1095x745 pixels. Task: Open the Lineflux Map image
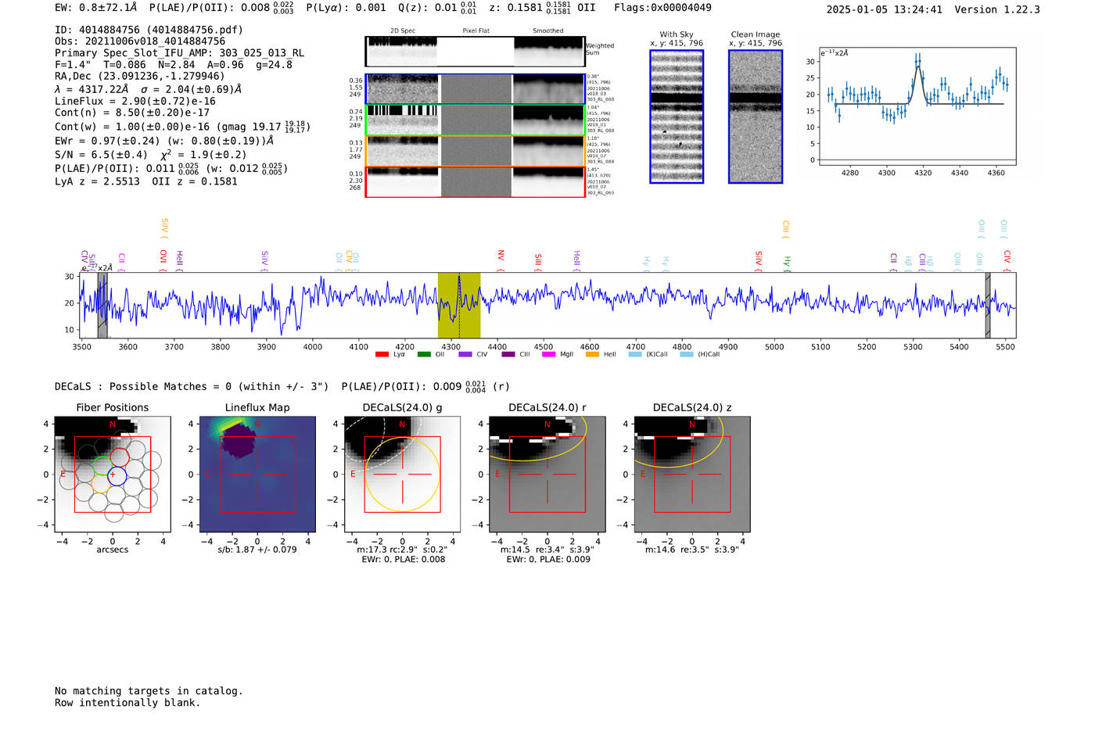(257, 474)
